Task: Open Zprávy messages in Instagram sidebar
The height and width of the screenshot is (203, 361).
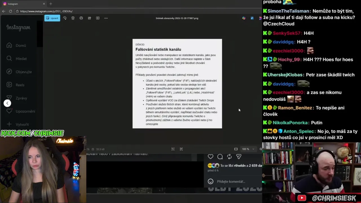Action: 17,98
